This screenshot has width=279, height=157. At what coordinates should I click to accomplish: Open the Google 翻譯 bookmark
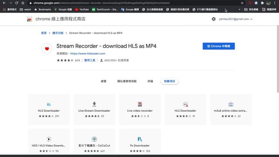130,10
